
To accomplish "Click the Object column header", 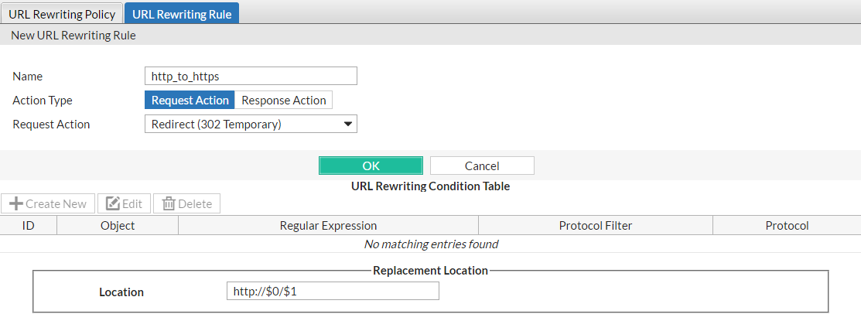I will [118, 225].
